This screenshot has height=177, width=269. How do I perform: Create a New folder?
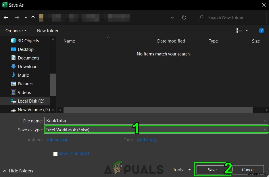click(x=48, y=31)
